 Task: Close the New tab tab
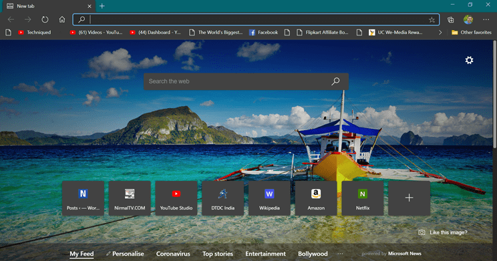coord(90,6)
